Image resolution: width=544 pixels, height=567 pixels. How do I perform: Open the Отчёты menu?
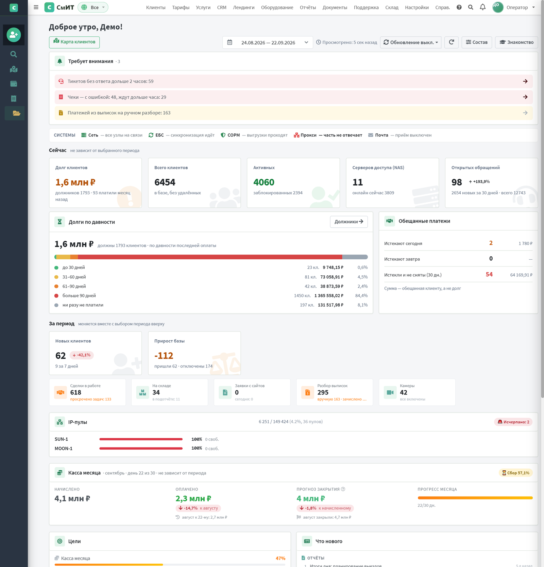308,7
